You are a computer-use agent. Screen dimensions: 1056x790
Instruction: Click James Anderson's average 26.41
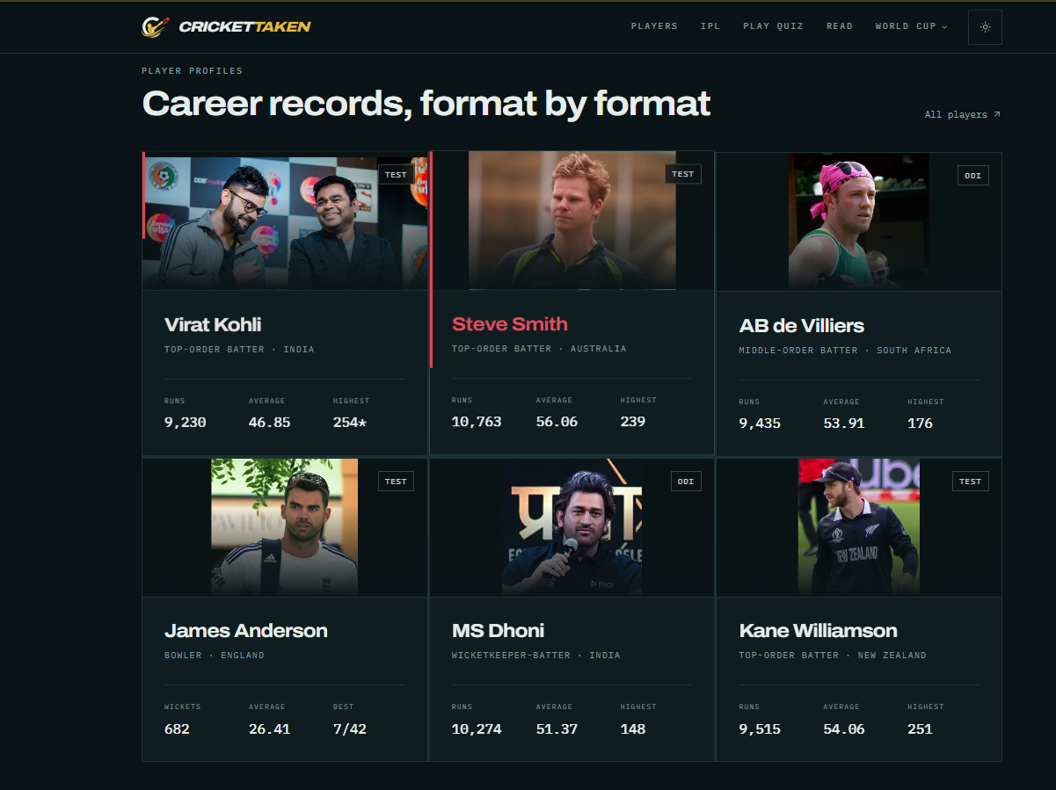270,729
